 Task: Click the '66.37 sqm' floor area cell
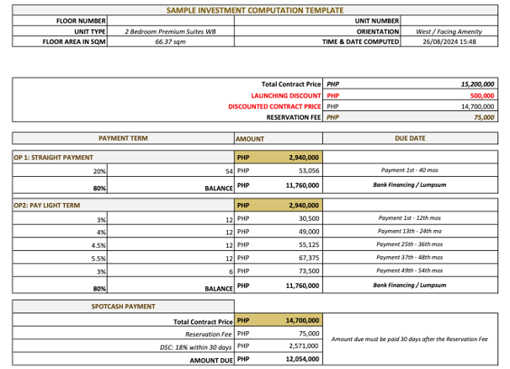tap(171, 41)
